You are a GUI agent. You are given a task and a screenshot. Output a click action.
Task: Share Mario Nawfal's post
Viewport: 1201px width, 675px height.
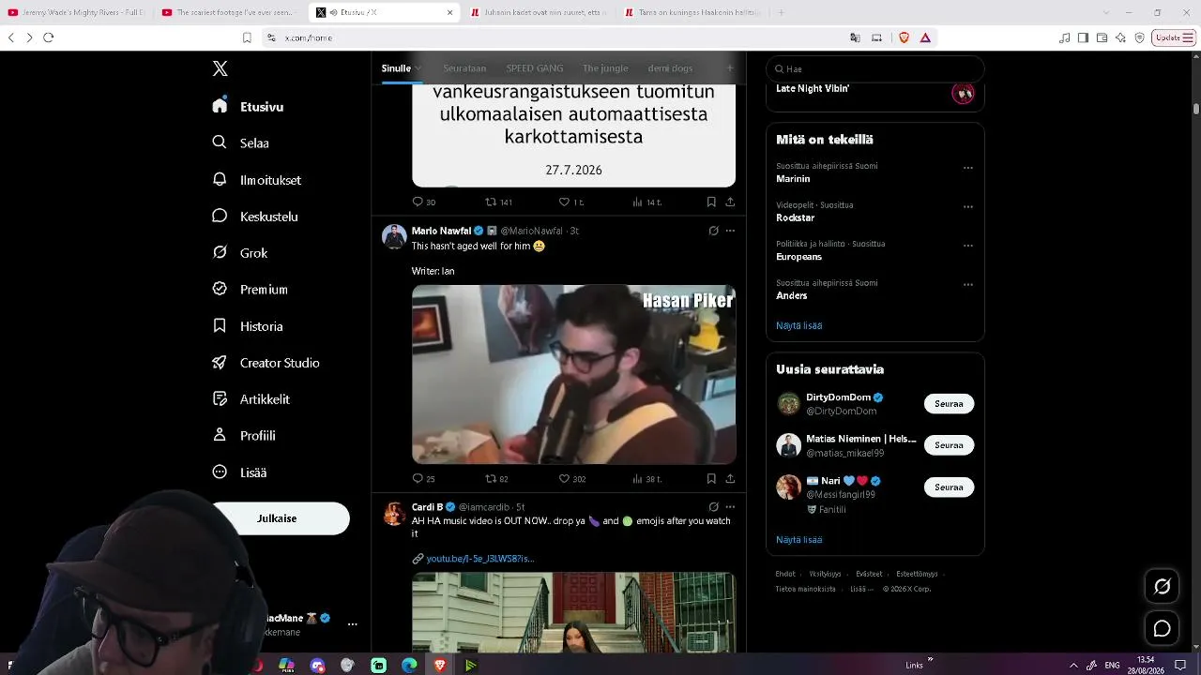730,479
